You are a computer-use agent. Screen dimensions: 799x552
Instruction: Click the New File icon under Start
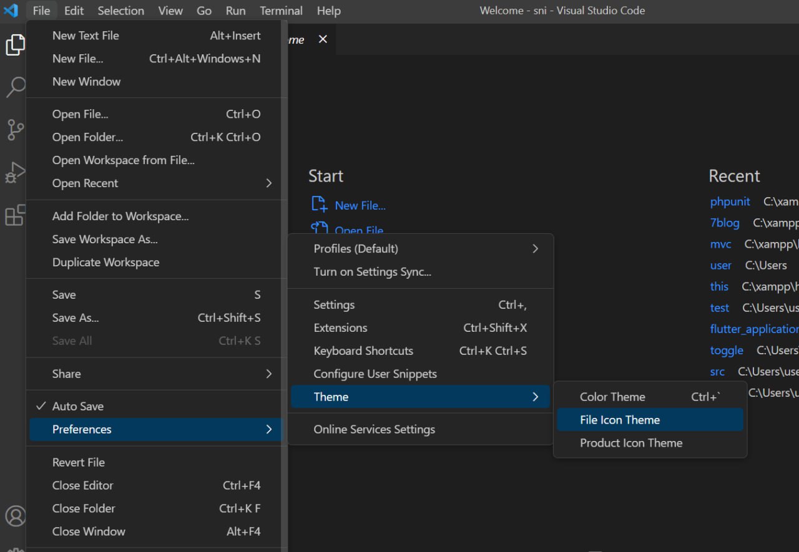coord(320,205)
